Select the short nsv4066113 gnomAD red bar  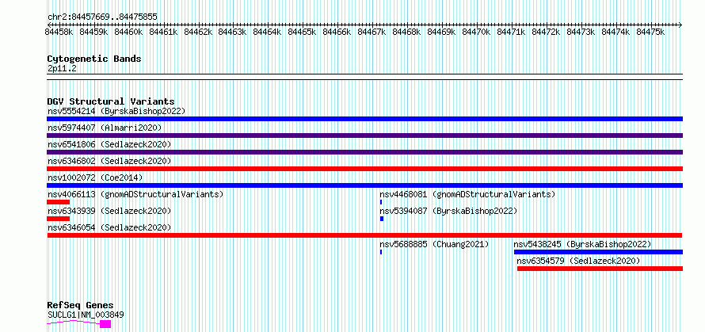click(58, 202)
